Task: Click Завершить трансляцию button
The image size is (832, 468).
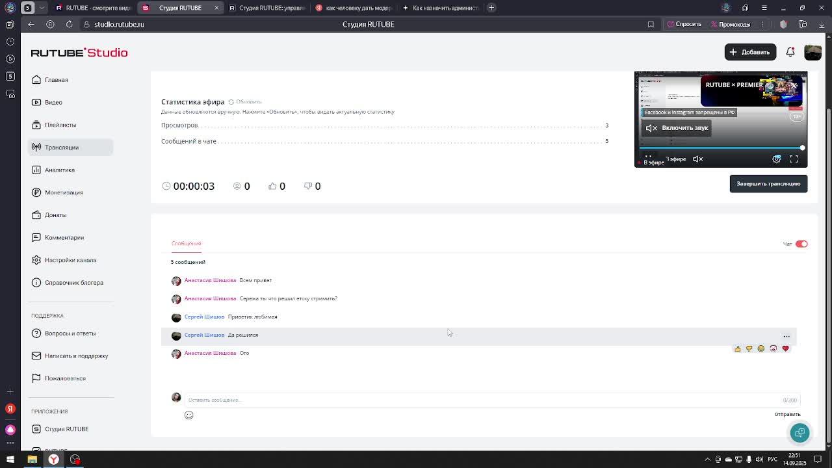Action: point(768,184)
